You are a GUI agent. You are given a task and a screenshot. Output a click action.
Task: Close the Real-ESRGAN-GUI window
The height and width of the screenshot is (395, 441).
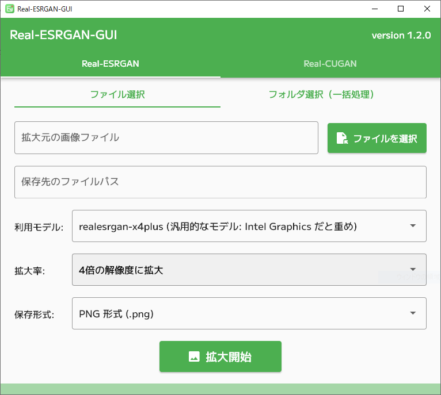[x=427, y=9]
